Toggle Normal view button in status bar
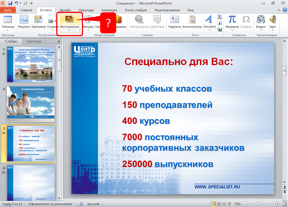This screenshot has height=207, width=288. point(214,204)
